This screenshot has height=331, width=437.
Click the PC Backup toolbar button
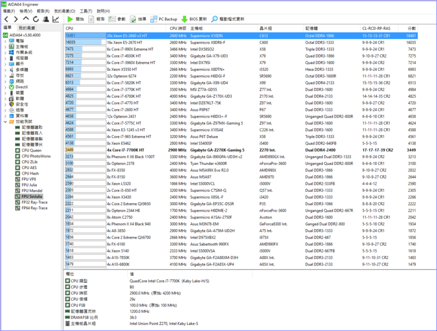pyautogui.click(x=163, y=19)
